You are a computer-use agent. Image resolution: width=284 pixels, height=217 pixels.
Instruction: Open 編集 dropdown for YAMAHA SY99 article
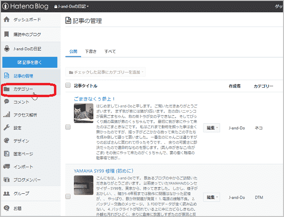click(212, 197)
